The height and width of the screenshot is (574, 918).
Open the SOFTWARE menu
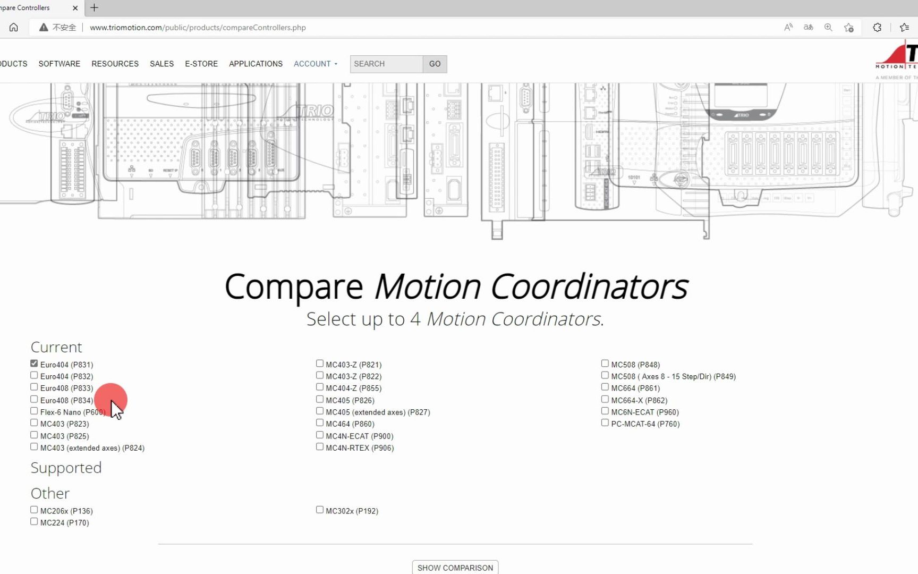click(59, 64)
